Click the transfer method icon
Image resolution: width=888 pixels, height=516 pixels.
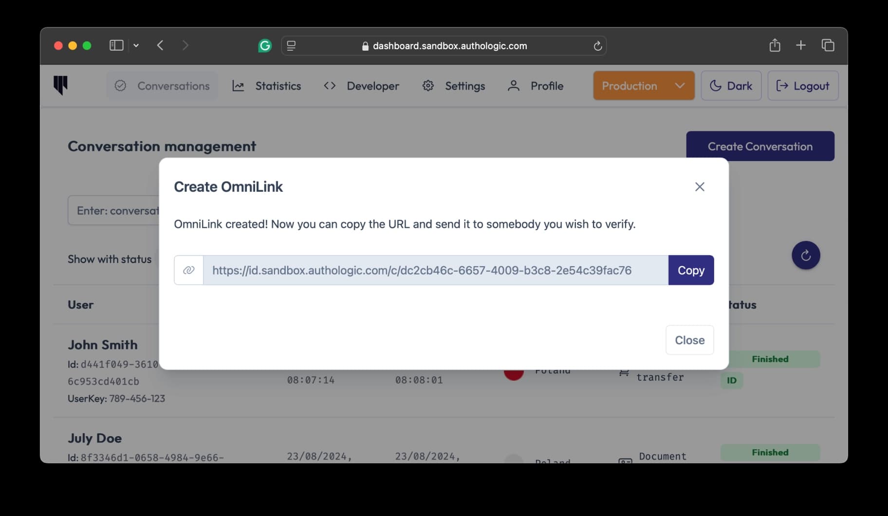[624, 373]
